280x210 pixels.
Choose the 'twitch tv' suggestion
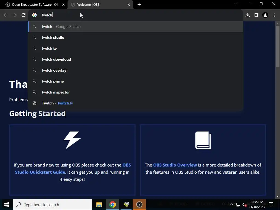point(136,48)
